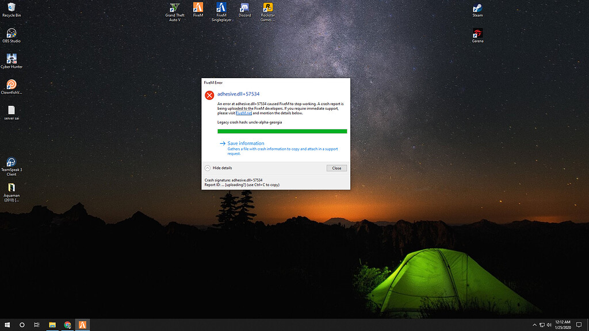The width and height of the screenshot is (589, 331).
Task: Select the OBS Studio desktop icon
Action: pyautogui.click(x=12, y=35)
